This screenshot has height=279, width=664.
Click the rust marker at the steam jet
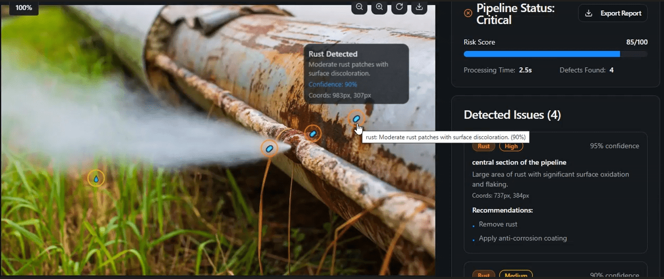[x=269, y=149]
